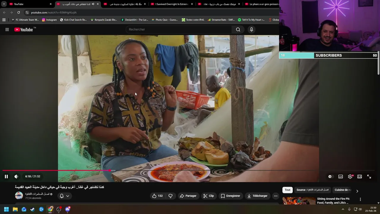
Task: Click the Partager share button
Action: (x=188, y=196)
